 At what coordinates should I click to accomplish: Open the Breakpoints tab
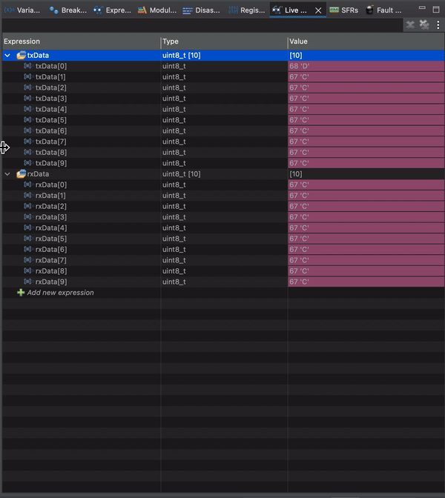(68, 10)
